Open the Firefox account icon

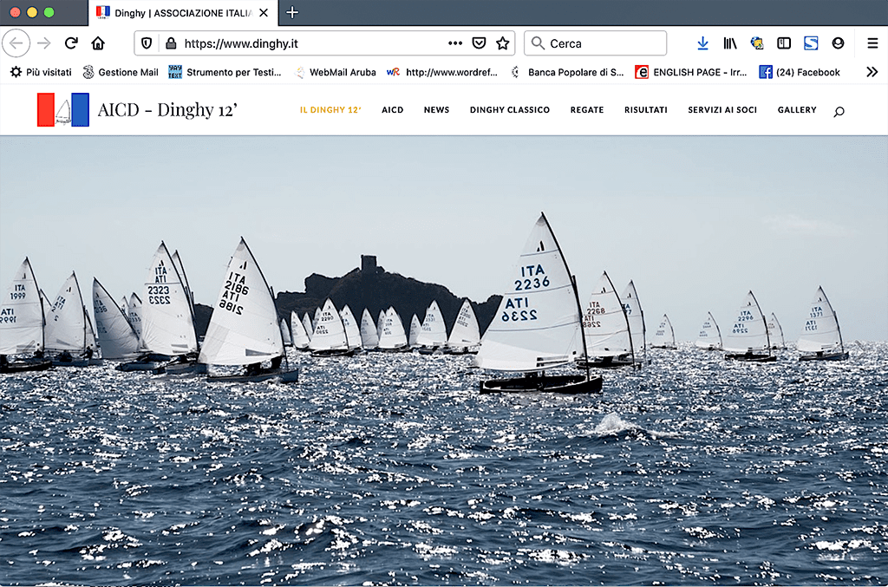[x=838, y=43]
